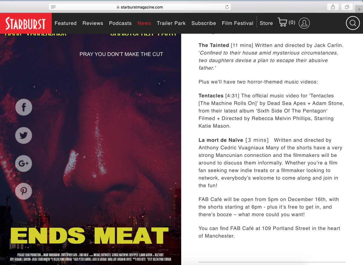
Task: Click the starburstmagazine.com address bar
Action: tap(140, 7)
